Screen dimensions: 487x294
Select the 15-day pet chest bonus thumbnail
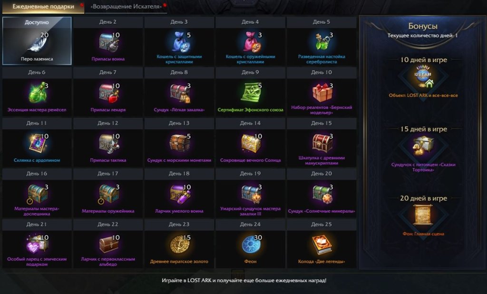click(423, 146)
